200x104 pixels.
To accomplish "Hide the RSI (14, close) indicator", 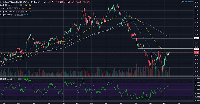I will [16, 79].
